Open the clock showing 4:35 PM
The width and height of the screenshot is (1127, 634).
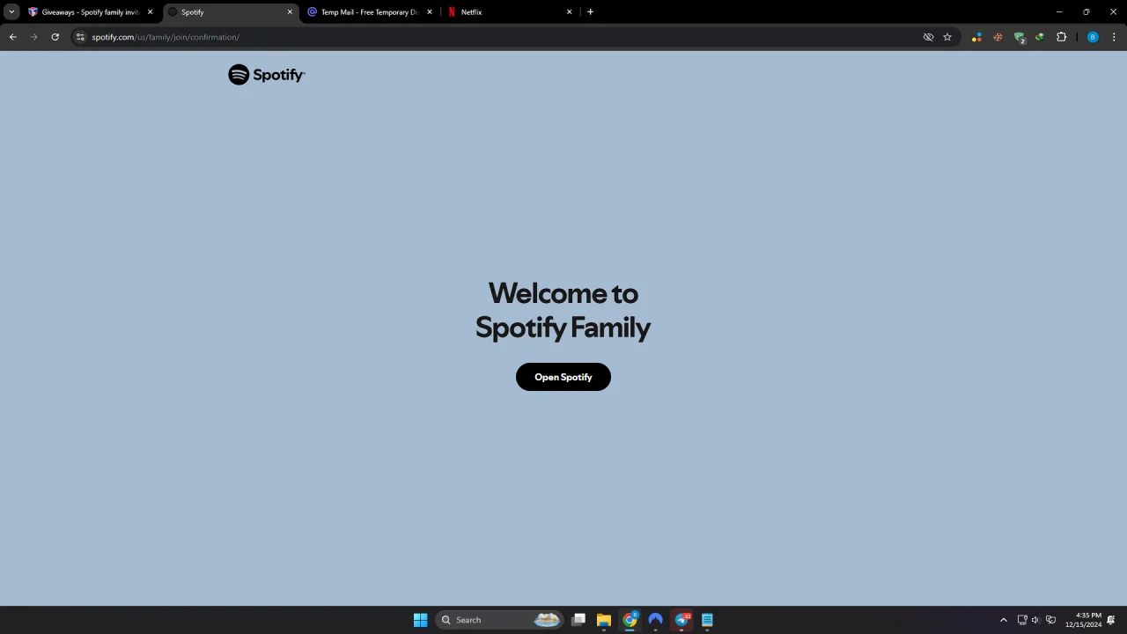coord(1083,620)
